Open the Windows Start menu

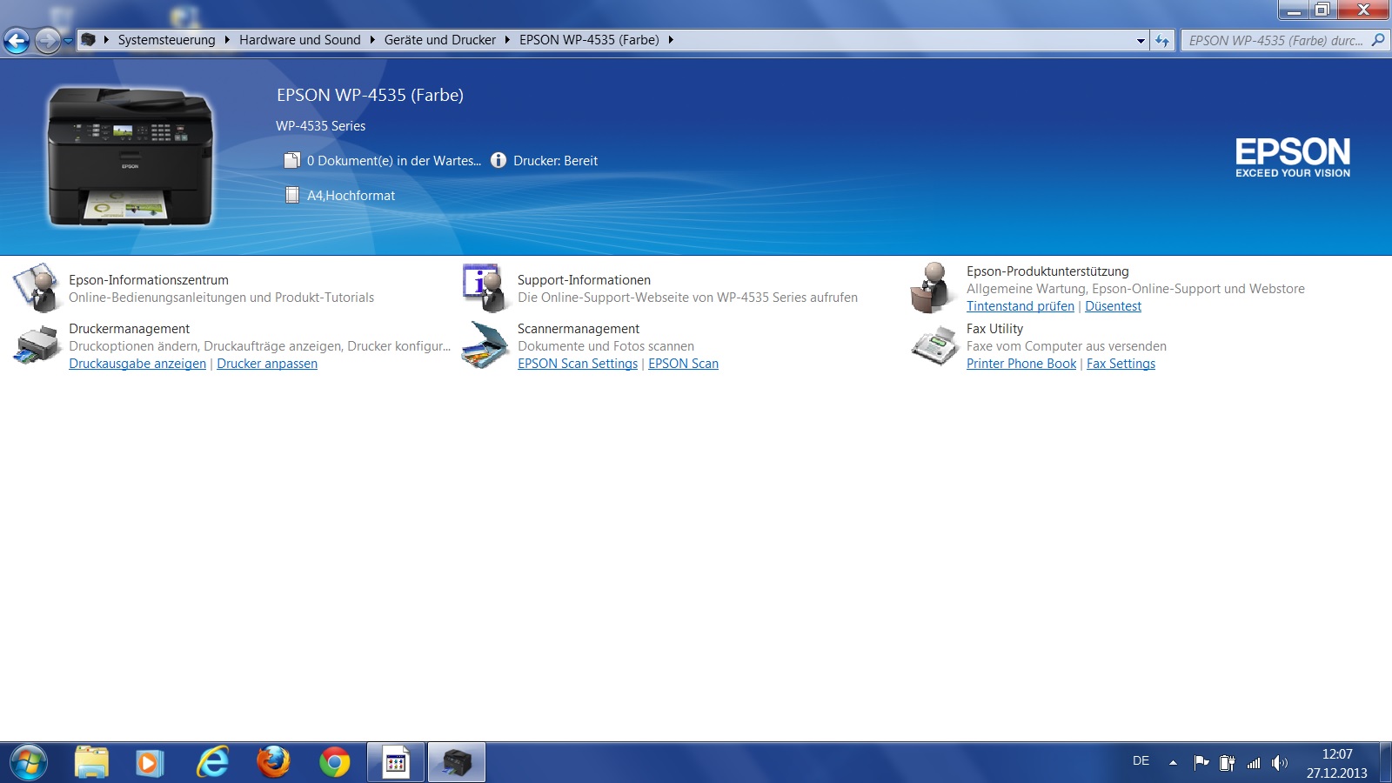(28, 763)
